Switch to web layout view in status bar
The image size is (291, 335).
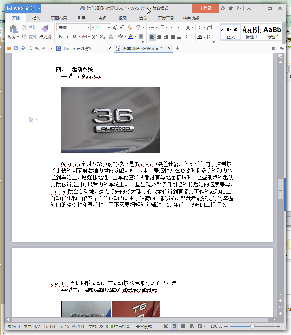click(x=192, y=326)
